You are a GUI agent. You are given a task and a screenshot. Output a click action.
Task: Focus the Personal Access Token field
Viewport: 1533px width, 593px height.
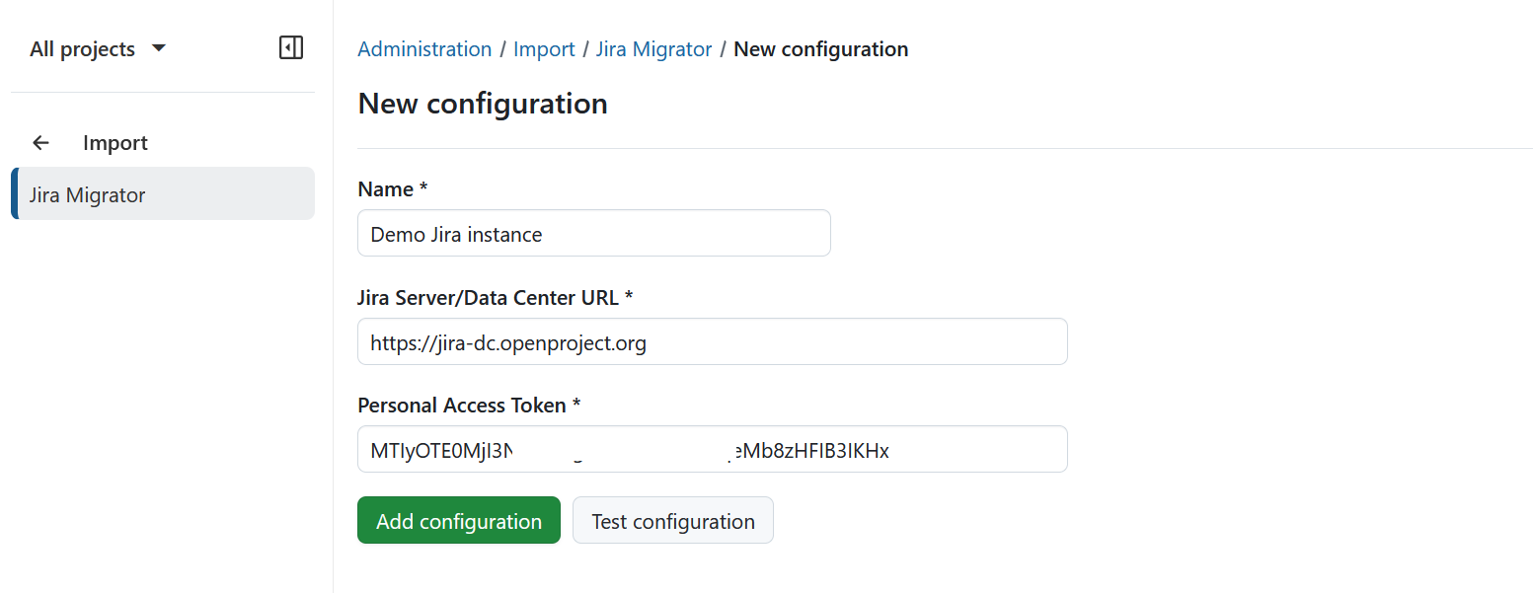(713, 449)
